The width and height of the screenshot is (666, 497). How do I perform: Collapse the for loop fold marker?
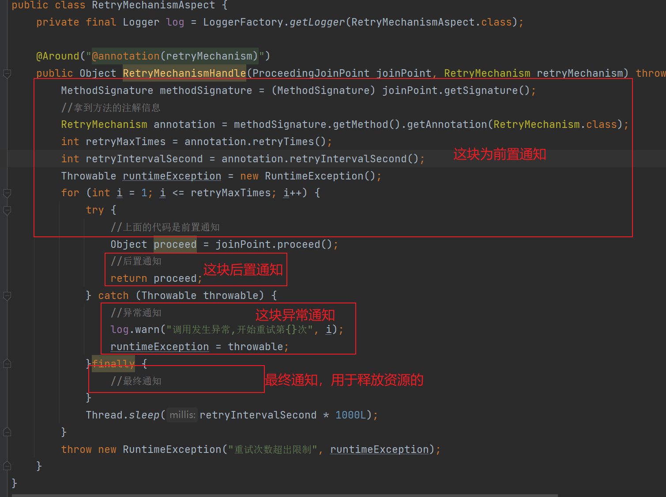[7, 193]
